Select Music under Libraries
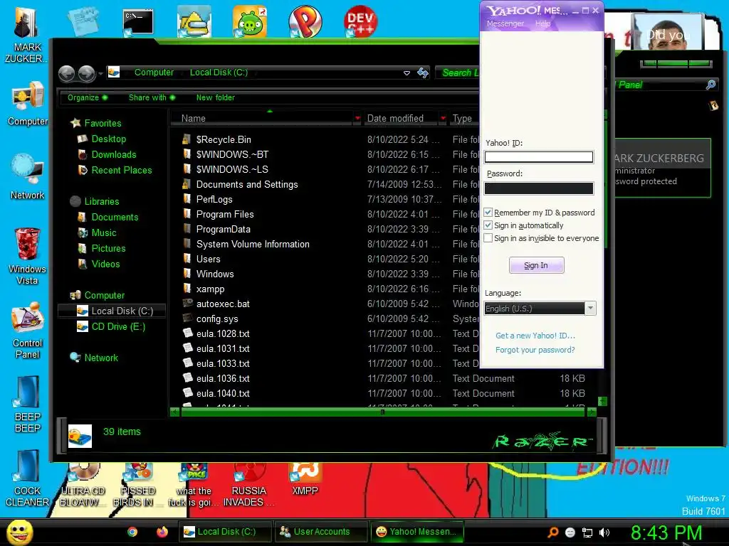Viewport: 729px width, 546px height. pos(104,232)
